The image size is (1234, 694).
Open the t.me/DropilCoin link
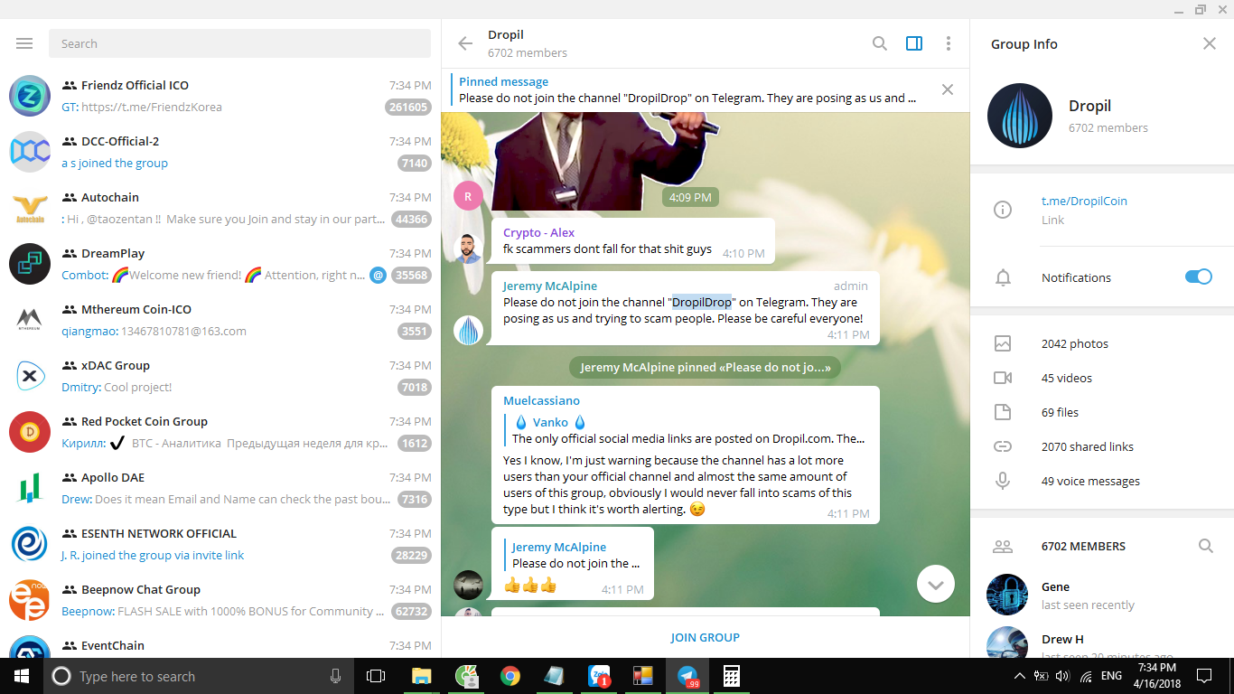[1084, 201]
